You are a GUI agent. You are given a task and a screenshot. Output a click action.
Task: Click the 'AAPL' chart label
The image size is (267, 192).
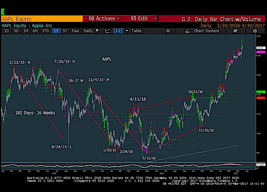(107, 59)
